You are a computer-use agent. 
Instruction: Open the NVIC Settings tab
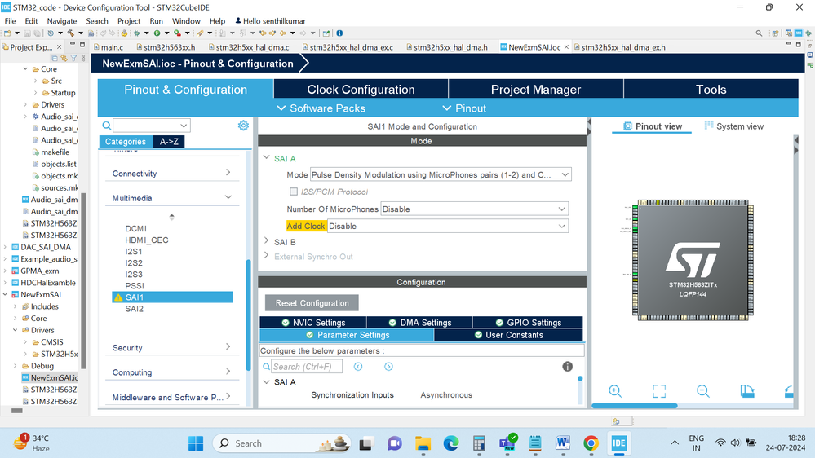pos(313,323)
